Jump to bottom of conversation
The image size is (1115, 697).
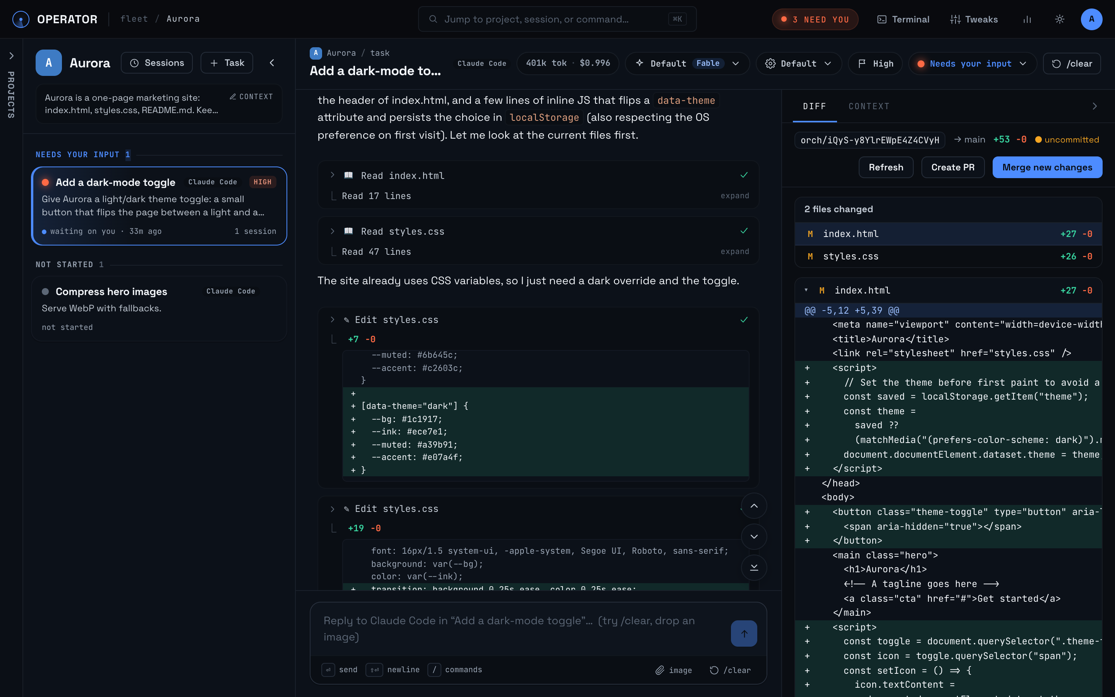pyautogui.click(x=754, y=567)
